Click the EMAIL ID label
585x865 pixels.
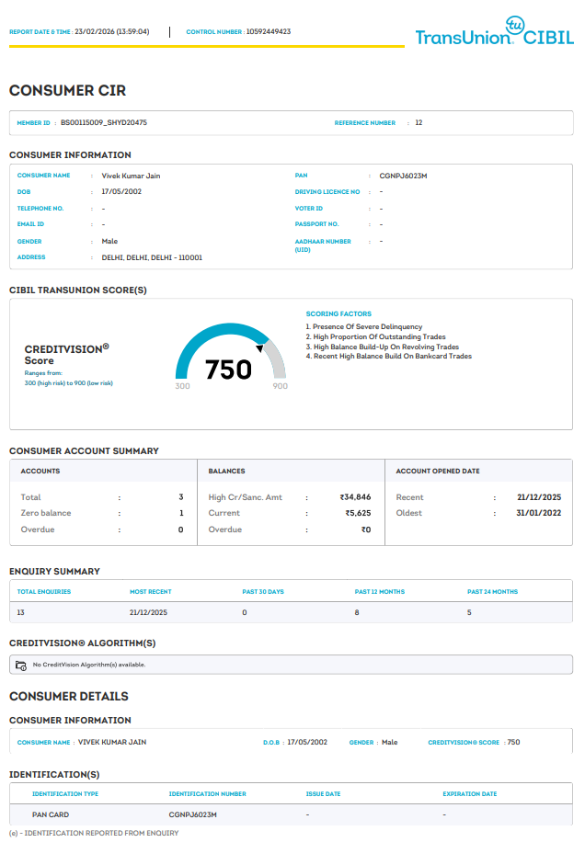coord(30,224)
